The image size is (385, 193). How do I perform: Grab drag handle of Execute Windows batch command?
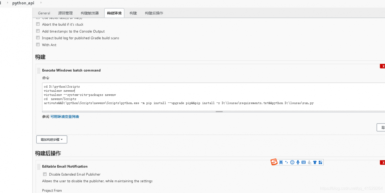point(38,71)
